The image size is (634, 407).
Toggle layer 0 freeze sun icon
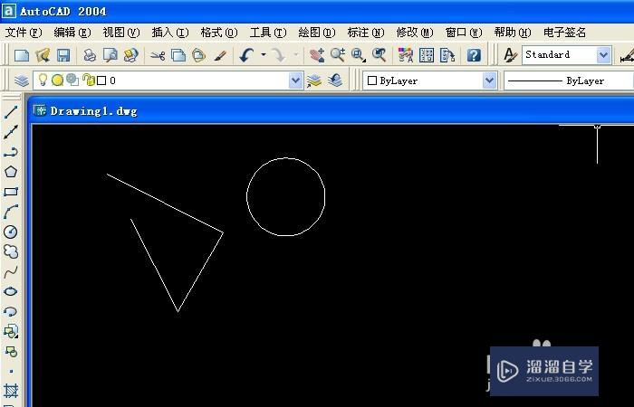coord(57,80)
